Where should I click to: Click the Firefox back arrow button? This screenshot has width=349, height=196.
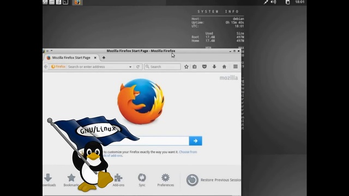pos(46,66)
